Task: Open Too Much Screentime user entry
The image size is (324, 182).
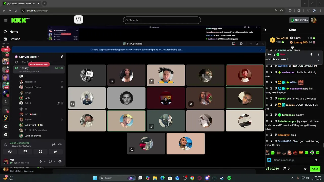Action: click(36, 130)
